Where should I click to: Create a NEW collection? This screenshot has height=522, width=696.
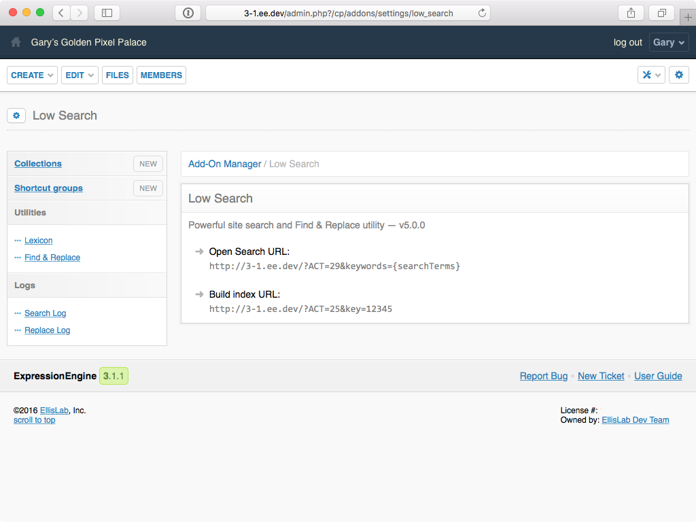(148, 164)
